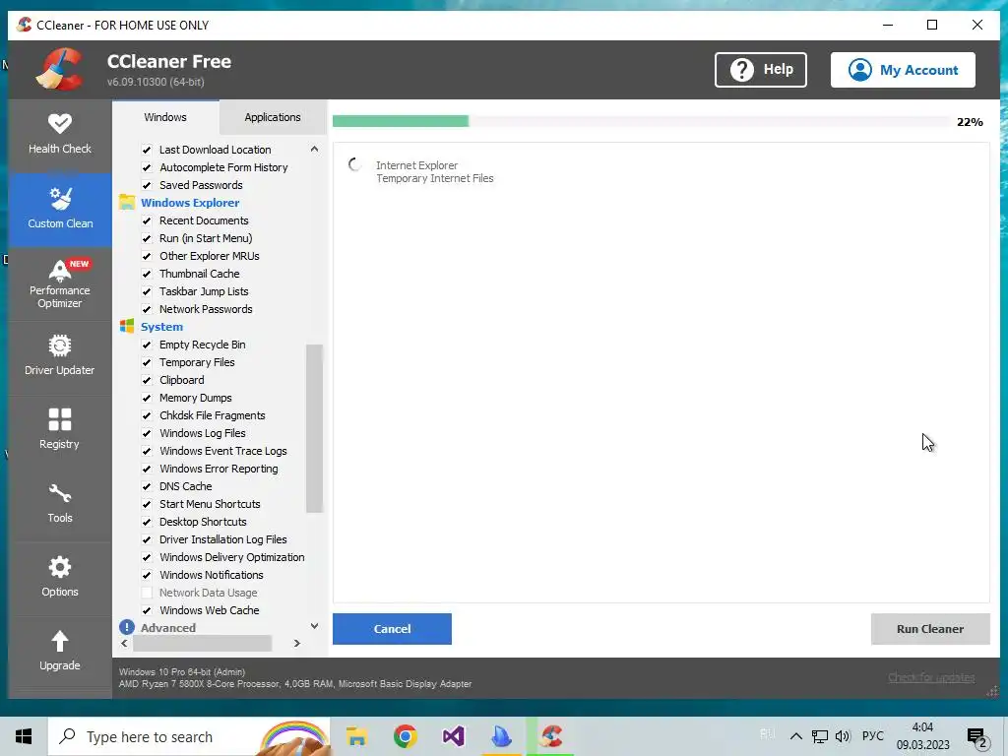Toggle Memory Dumps checkbox
1008x756 pixels.
[147, 398]
